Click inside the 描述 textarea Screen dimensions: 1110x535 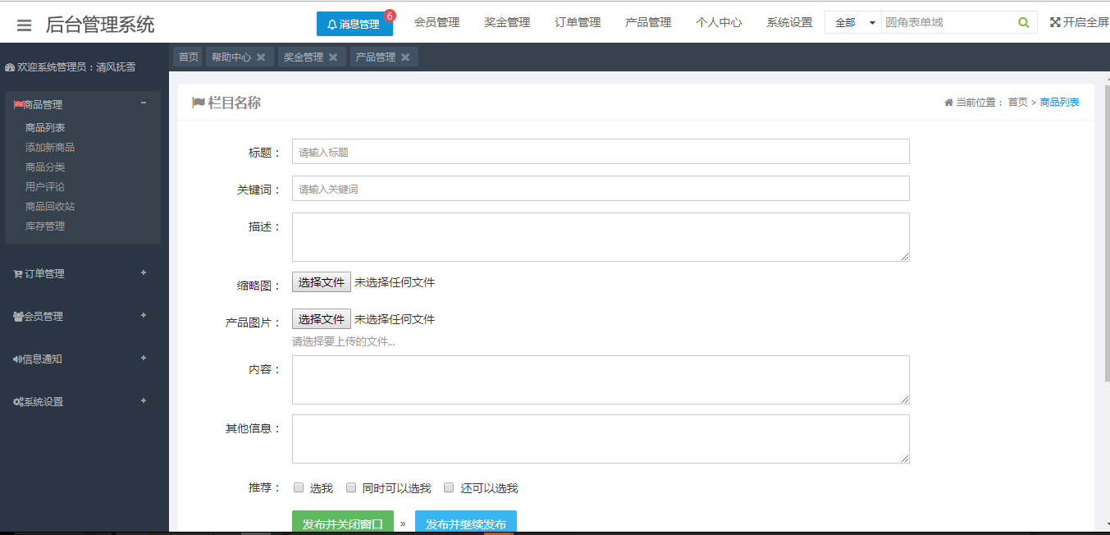pyautogui.click(x=601, y=237)
